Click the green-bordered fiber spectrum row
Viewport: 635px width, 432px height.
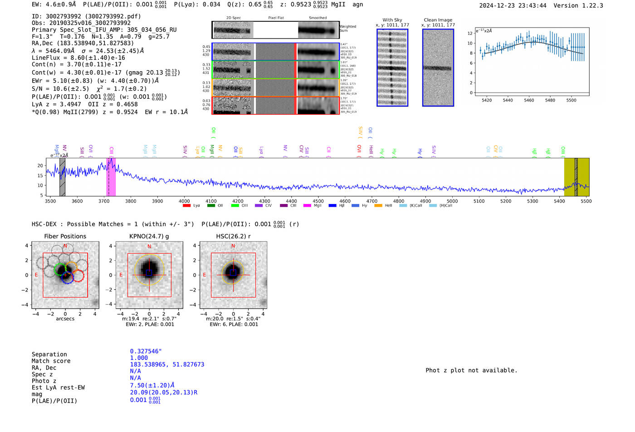pos(276,69)
